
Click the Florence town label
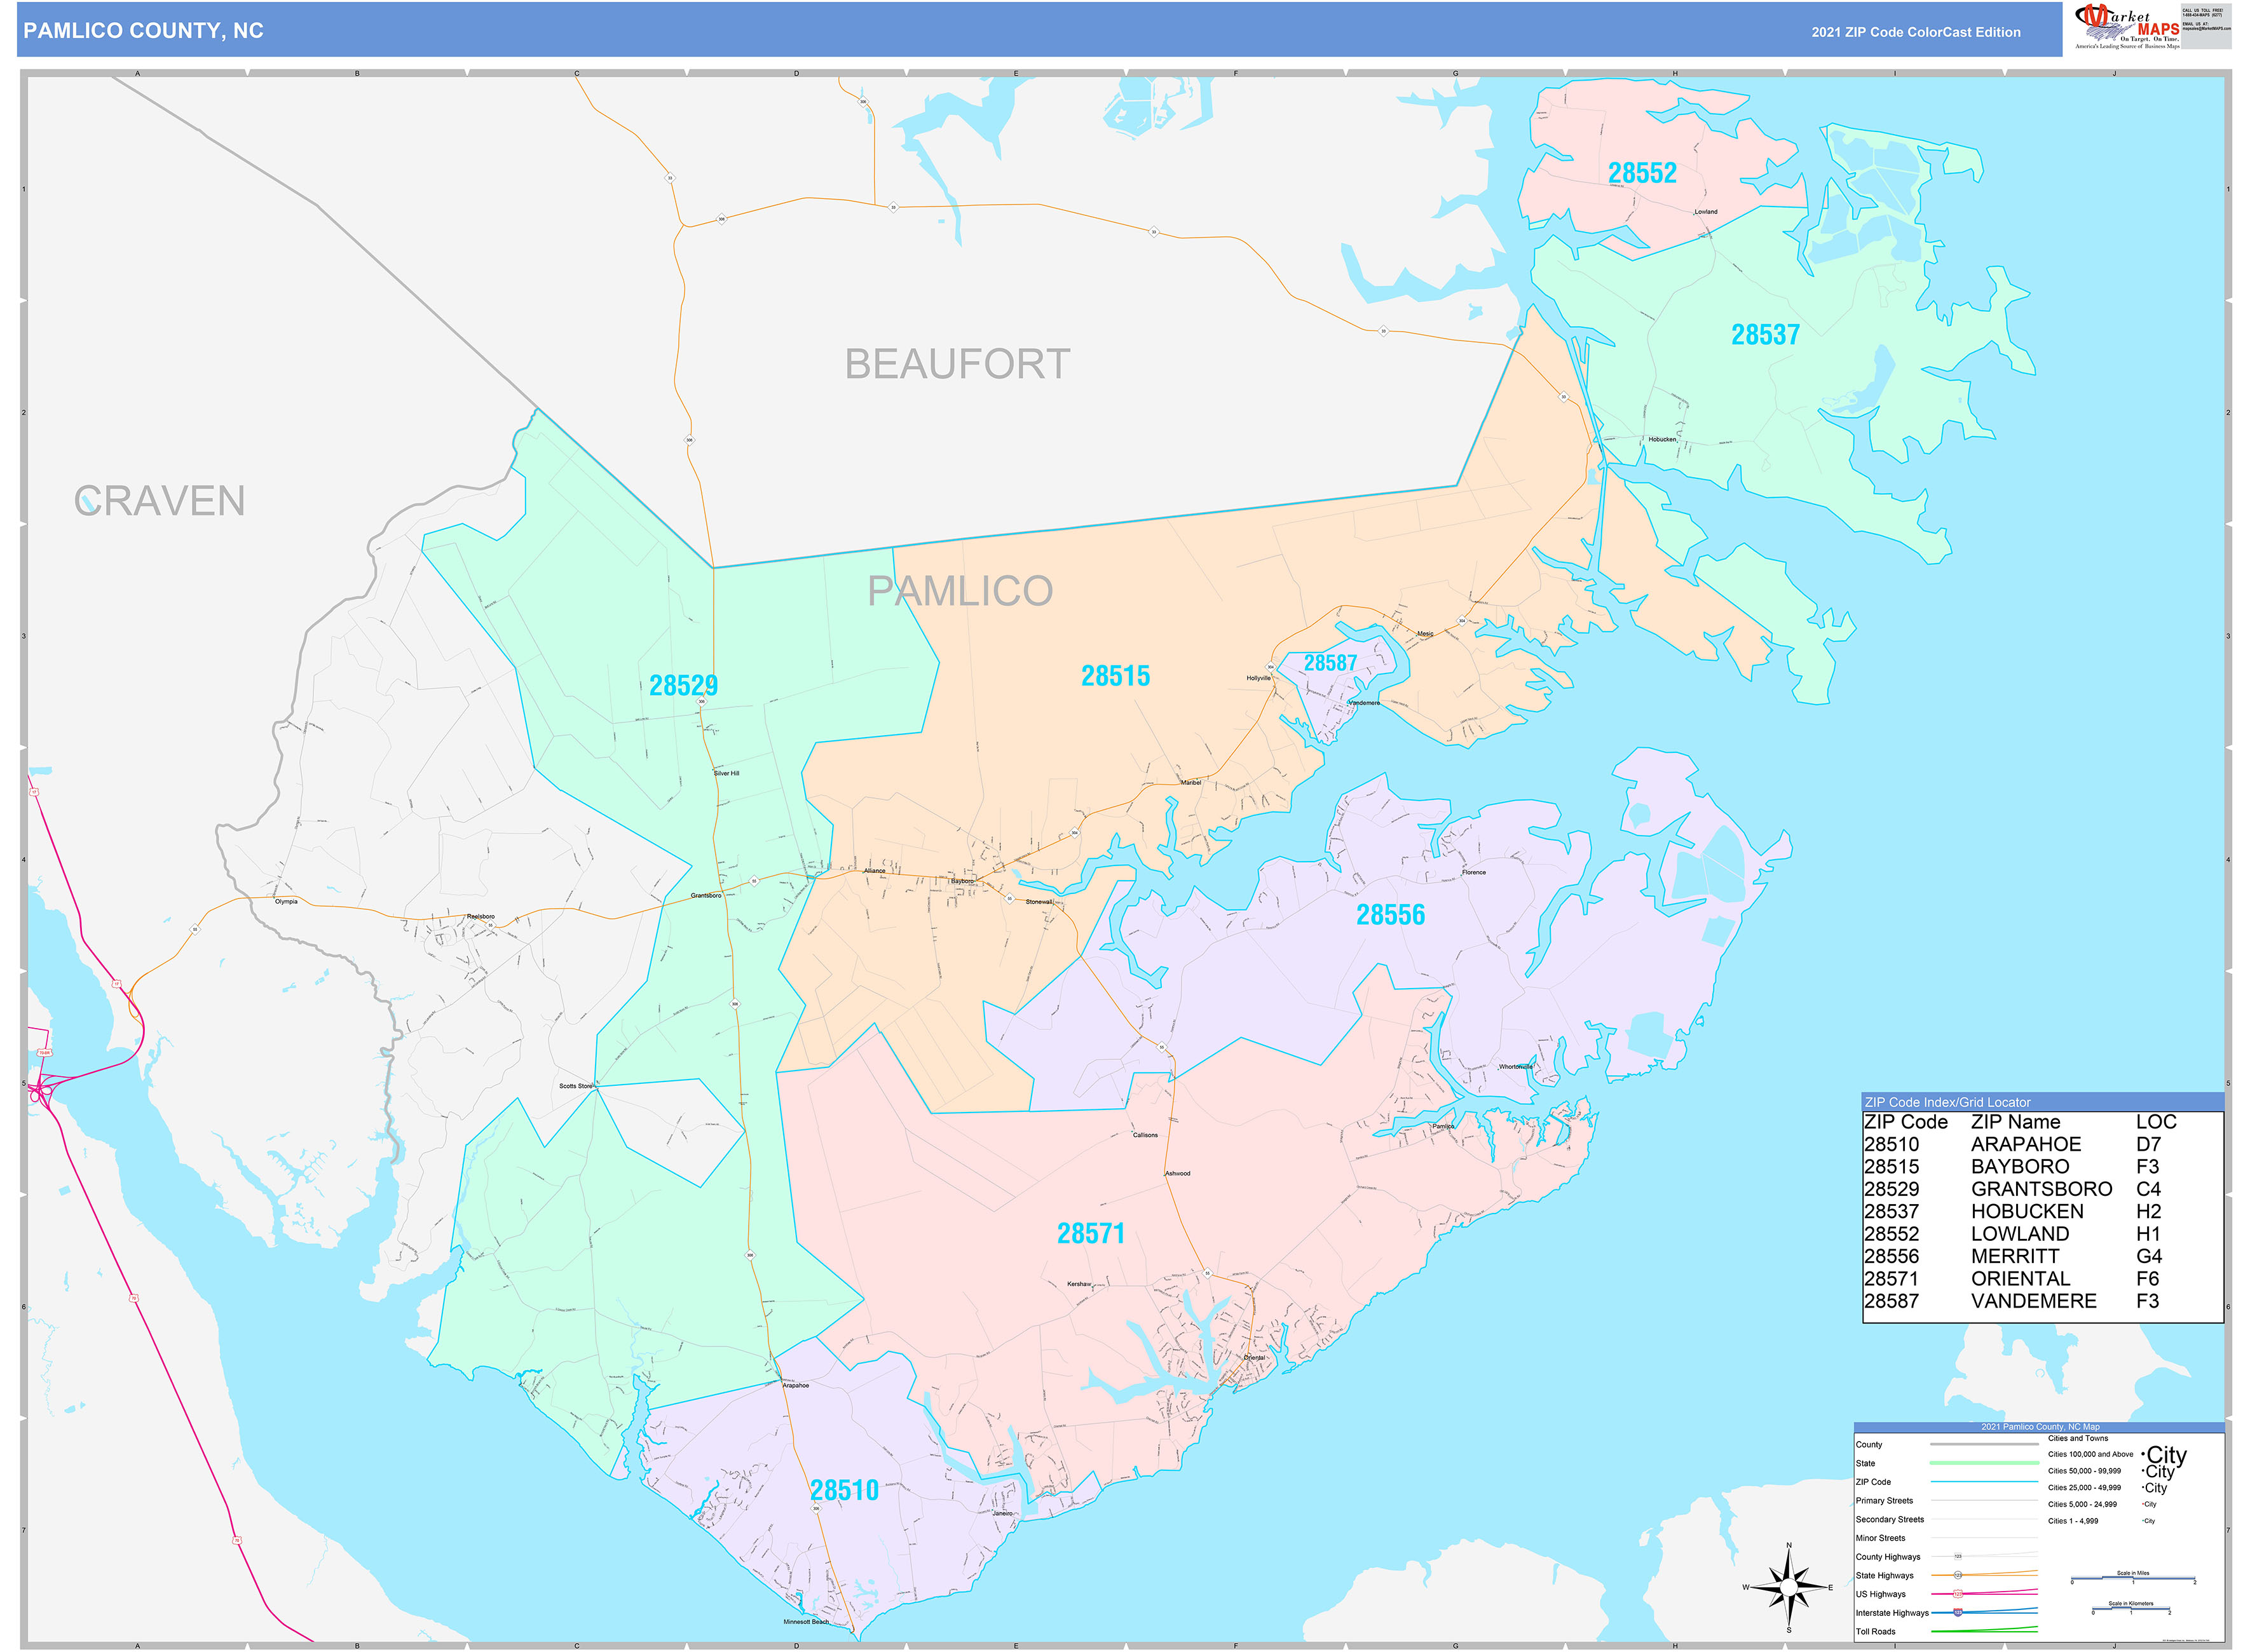click(x=1474, y=873)
